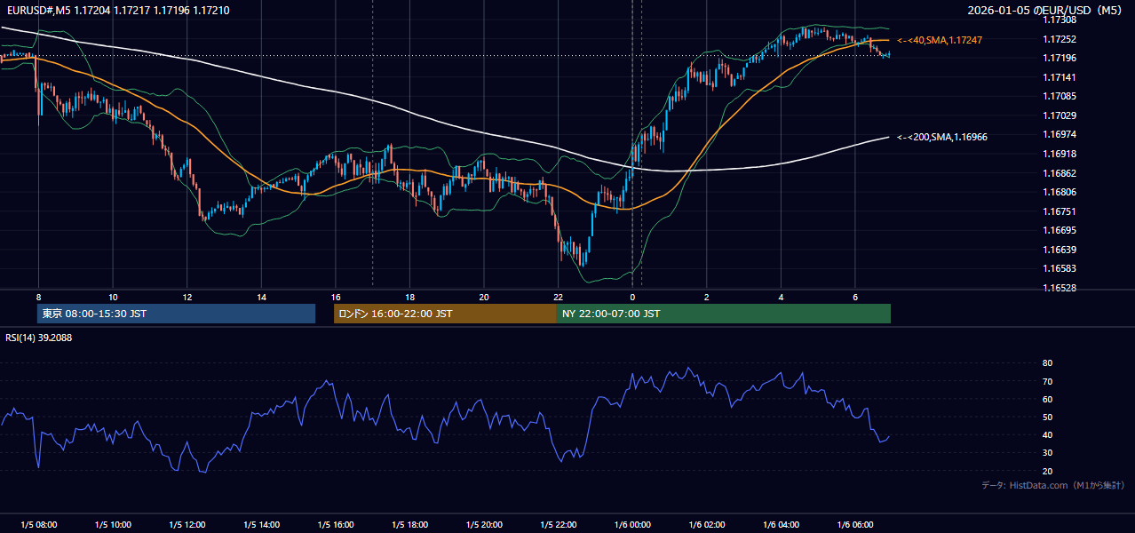Click price scale value 1.16583
Image resolution: width=1135 pixels, height=533 pixels.
coord(1060,268)
